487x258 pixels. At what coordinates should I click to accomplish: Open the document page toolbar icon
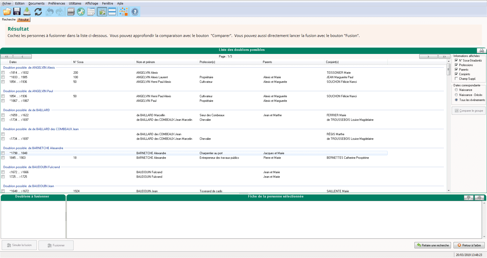[91, 12]
